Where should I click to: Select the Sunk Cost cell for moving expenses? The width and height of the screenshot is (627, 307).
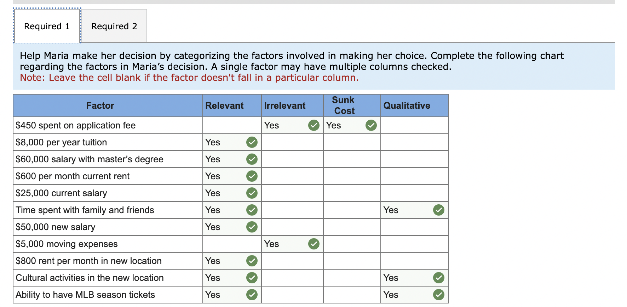tap(352, 244)
